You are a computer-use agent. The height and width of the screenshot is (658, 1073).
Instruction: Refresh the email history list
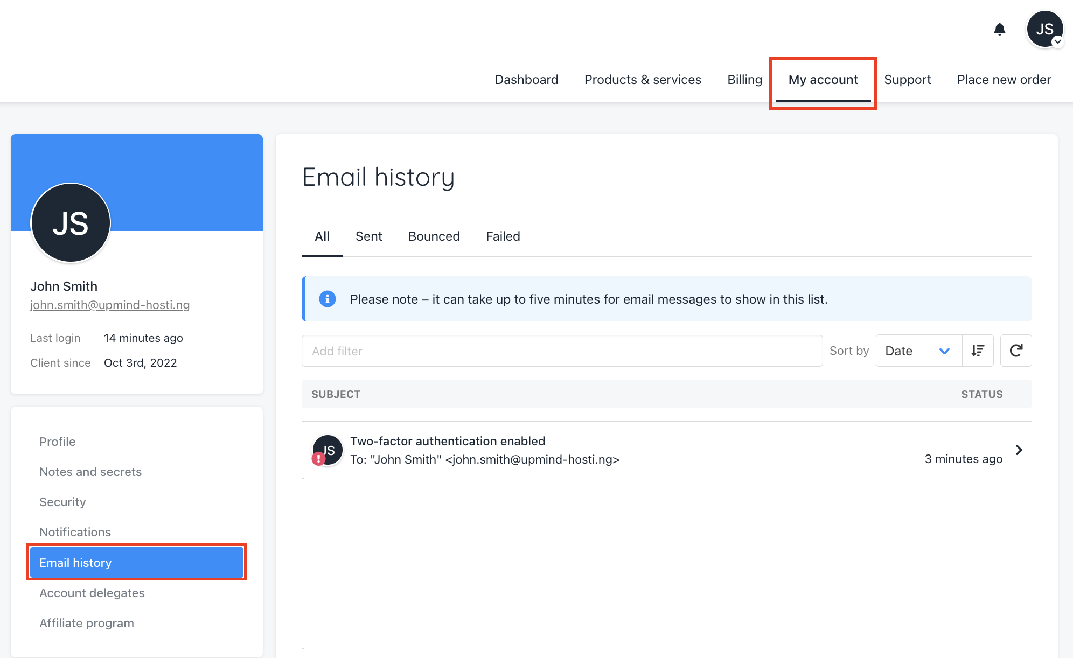click(1016, 351)
